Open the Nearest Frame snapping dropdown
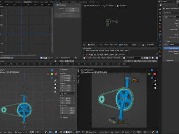179x134 pixels. pyautogui.click(x=67, y=58)
